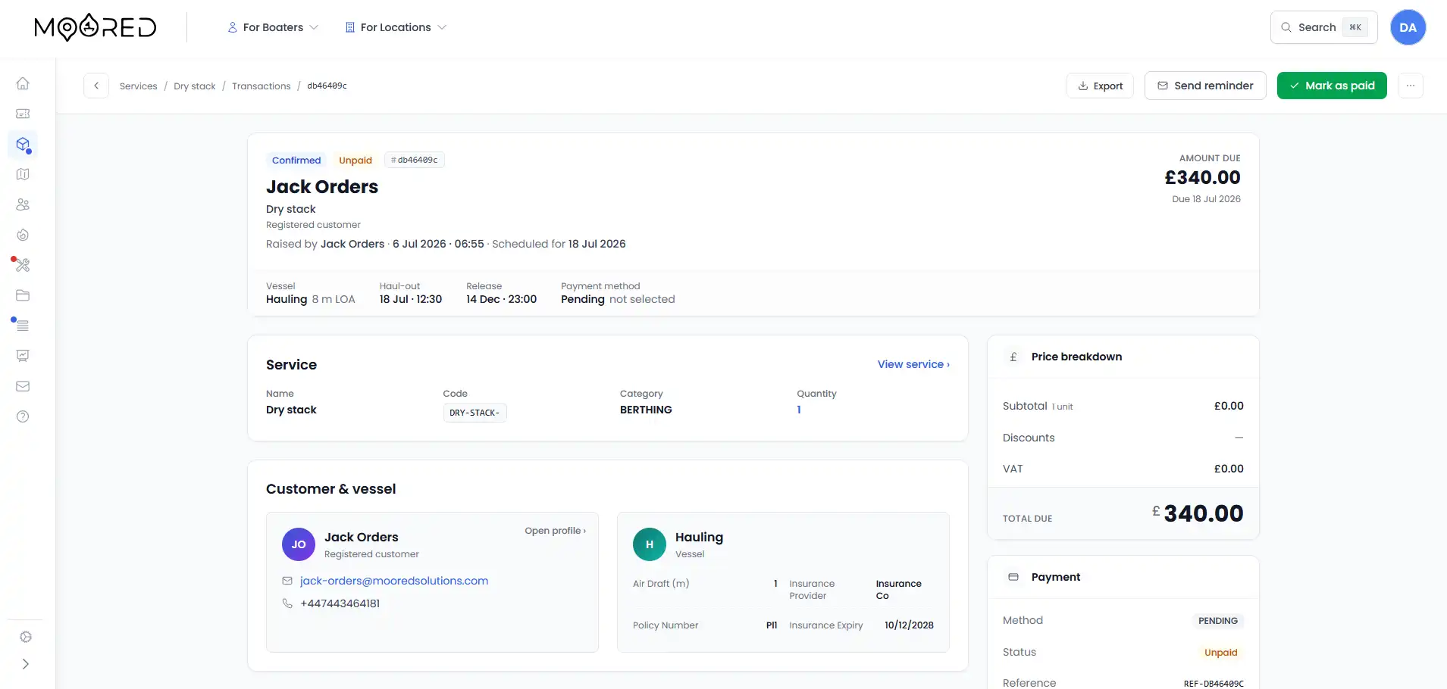Click jack-orders@mooredsolutions.com email link
Image resolution: width=1447 pixels, height=689 pixels.
click(x=394, y=581)
